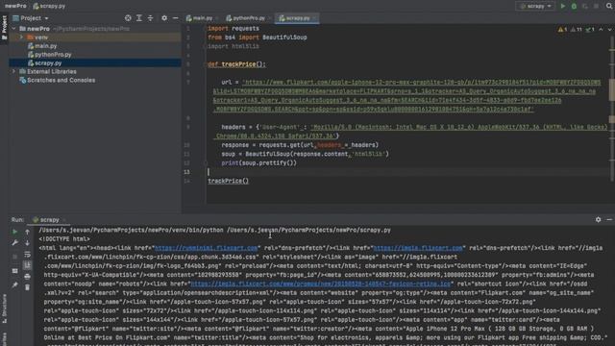Toggle the Project side tool window tab
Viewport: 615px width, 346px height.
click(4, 28)
